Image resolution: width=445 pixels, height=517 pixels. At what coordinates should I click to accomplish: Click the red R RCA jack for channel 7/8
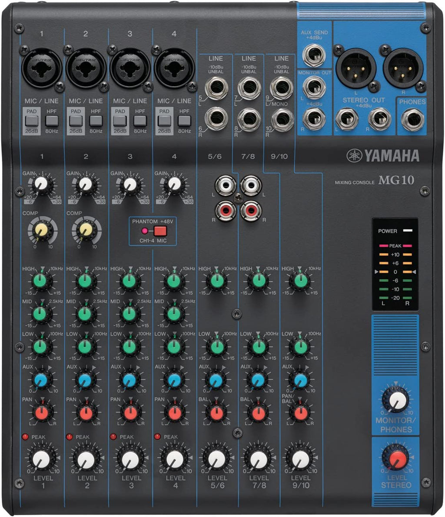[x=251, y=210]
